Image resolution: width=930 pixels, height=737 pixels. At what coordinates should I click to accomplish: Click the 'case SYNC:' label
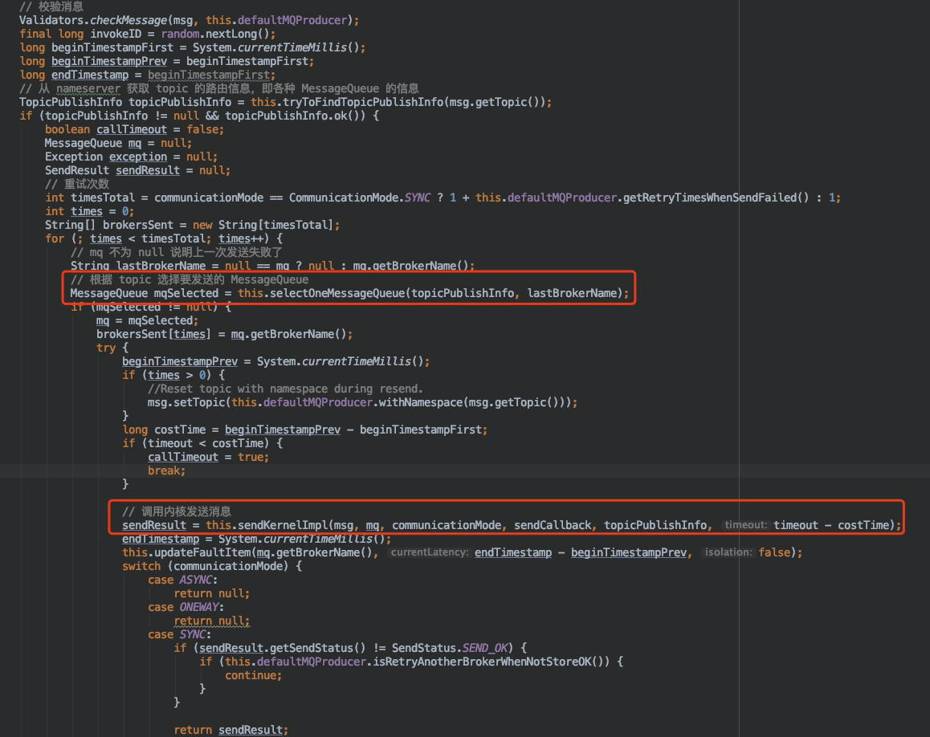tap(179, 633)
